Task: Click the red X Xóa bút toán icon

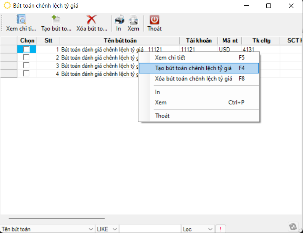Action: point(92,20)
